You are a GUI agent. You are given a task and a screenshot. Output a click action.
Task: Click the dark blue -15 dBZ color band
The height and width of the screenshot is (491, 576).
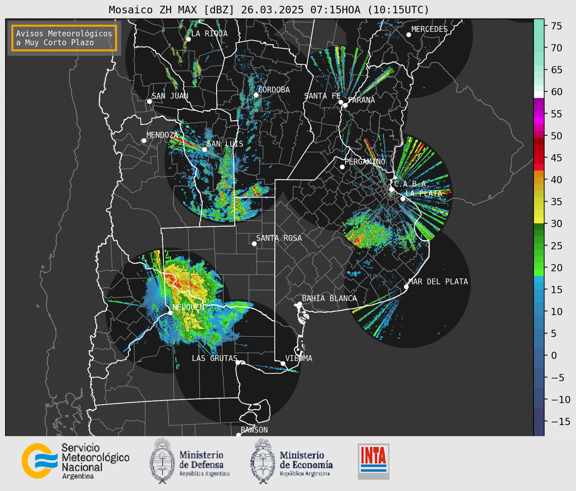pyautogui.click(x=539, y=422)
